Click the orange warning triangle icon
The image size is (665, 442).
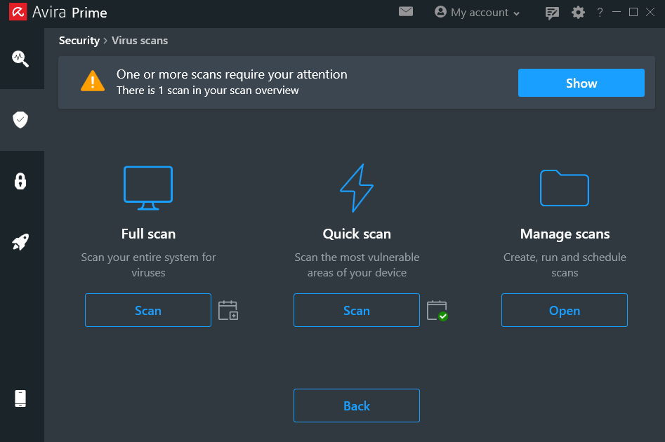93,81
